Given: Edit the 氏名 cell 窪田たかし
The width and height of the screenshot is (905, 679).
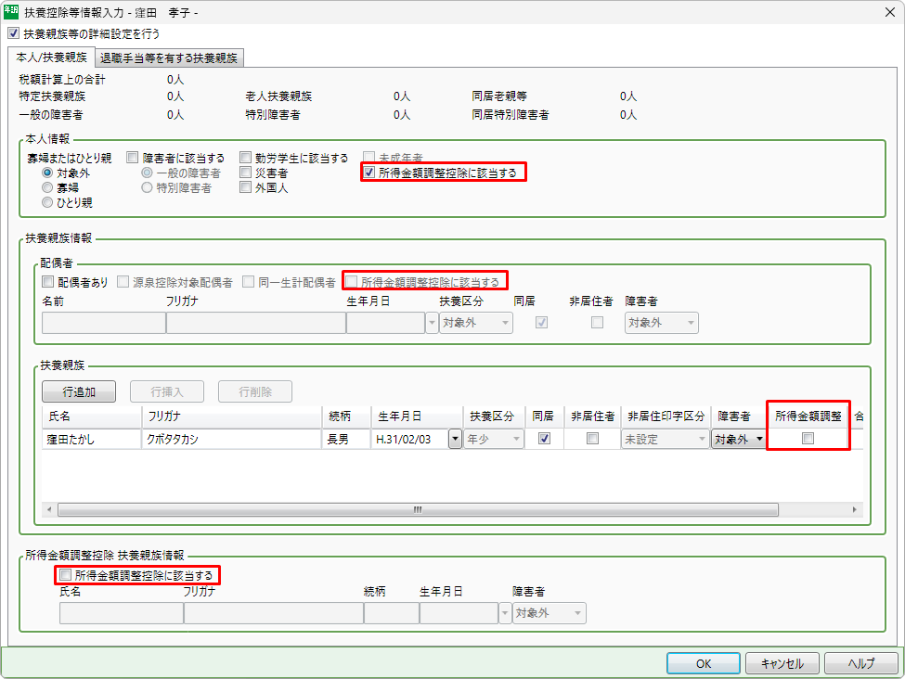Looking at the screenshot, I should tap(90, 440).
